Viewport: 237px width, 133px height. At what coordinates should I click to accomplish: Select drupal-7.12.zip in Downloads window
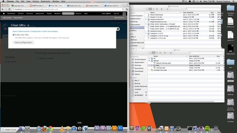click(156, 17)
